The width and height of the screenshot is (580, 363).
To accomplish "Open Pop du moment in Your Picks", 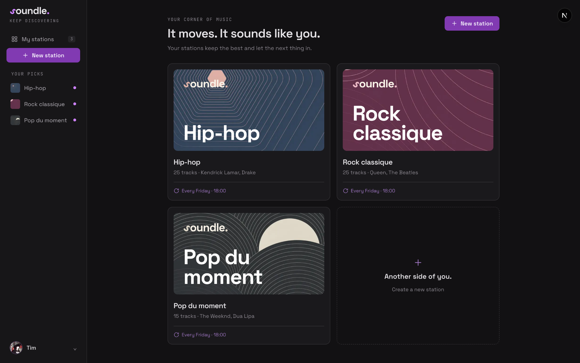I will (43, 120).
